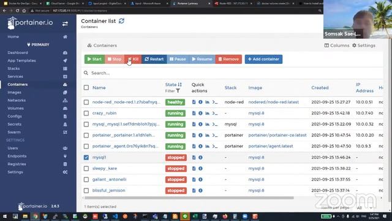Open Stacks in sidebar

click(13, 69)
